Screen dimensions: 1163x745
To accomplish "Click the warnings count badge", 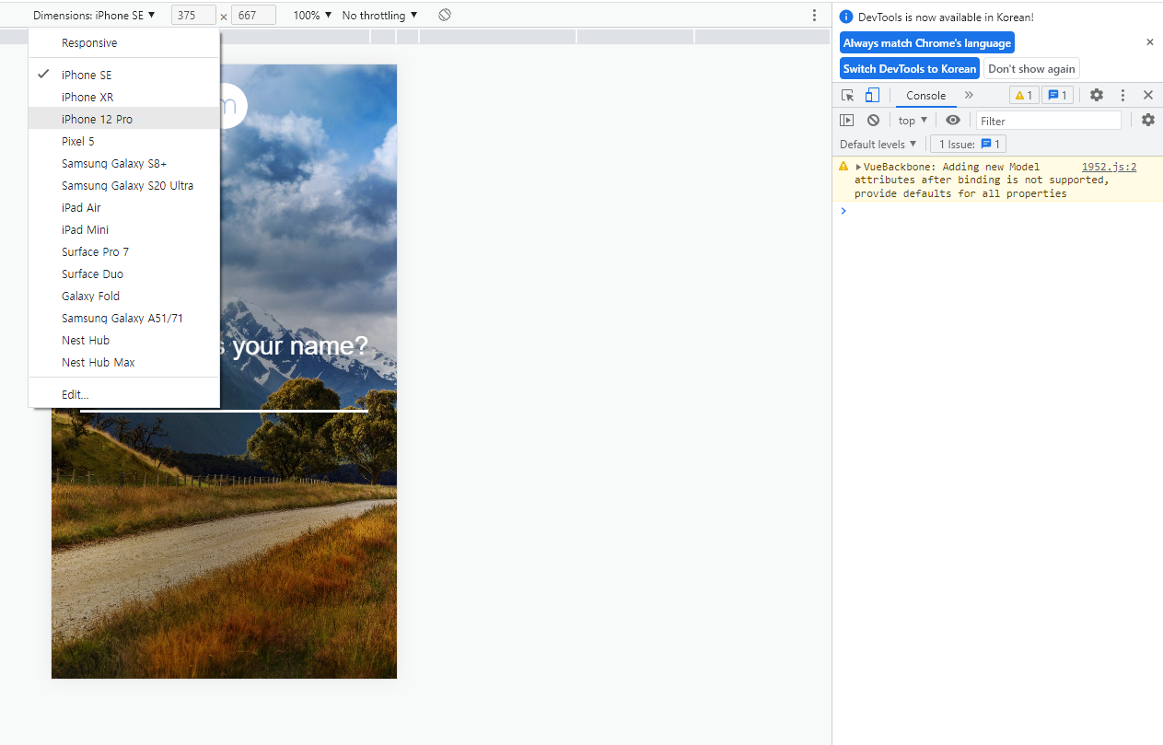I will click(x=1024, y=95).
